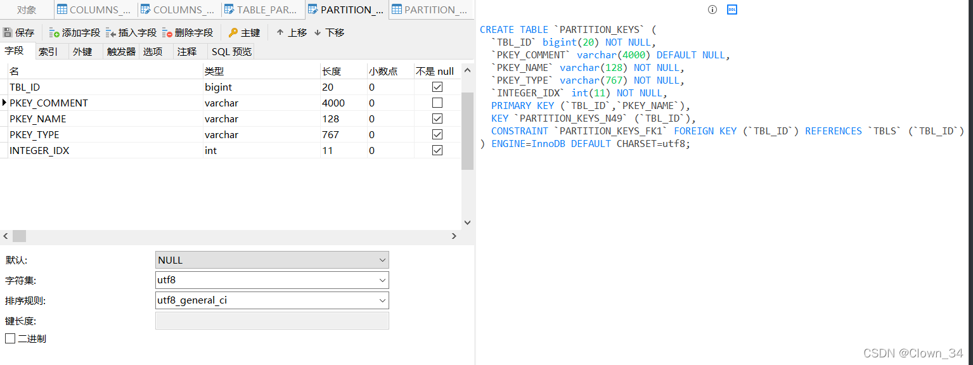Viewport: 973px width, 365px height.
Task: Select the active PARTITION_ design tab
Action: 345,10
